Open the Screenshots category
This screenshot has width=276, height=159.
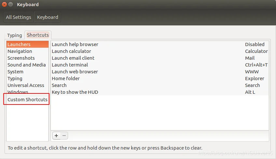(x=27, y=58)
